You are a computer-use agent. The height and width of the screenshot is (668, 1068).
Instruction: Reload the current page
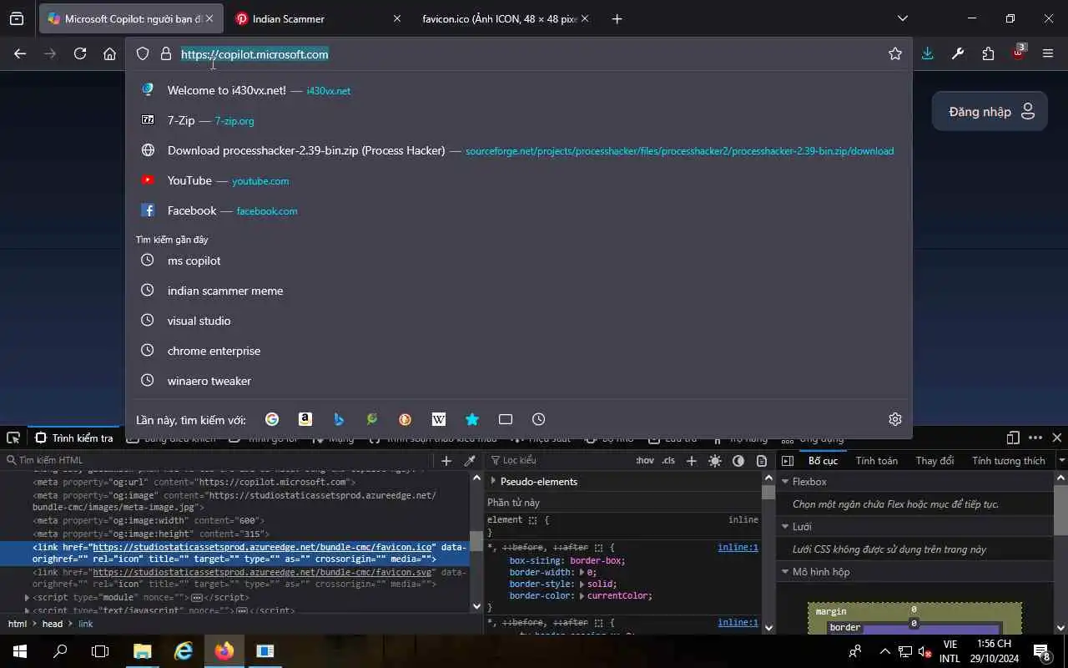[80, 53]
